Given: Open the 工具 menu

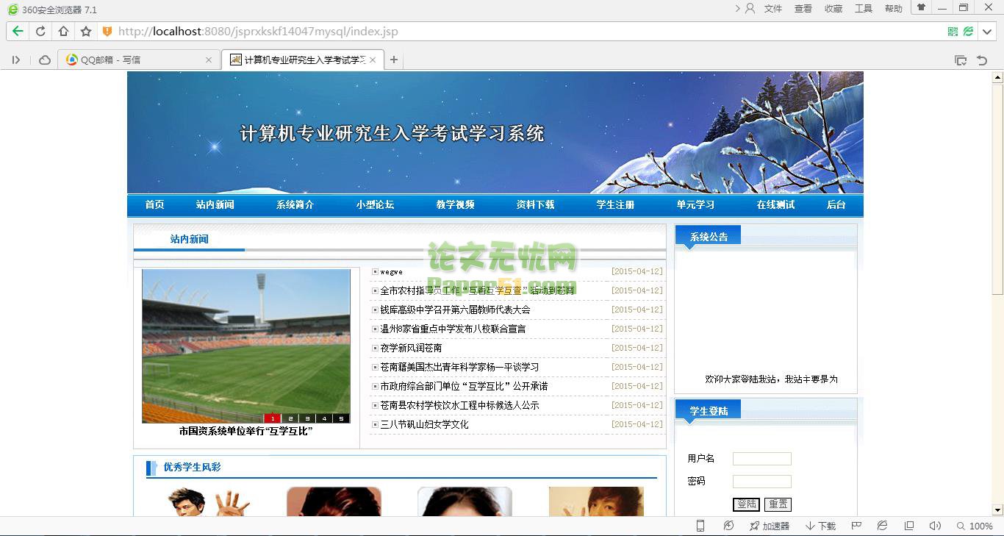Looking at the screenshot, I should click(864, 9).
